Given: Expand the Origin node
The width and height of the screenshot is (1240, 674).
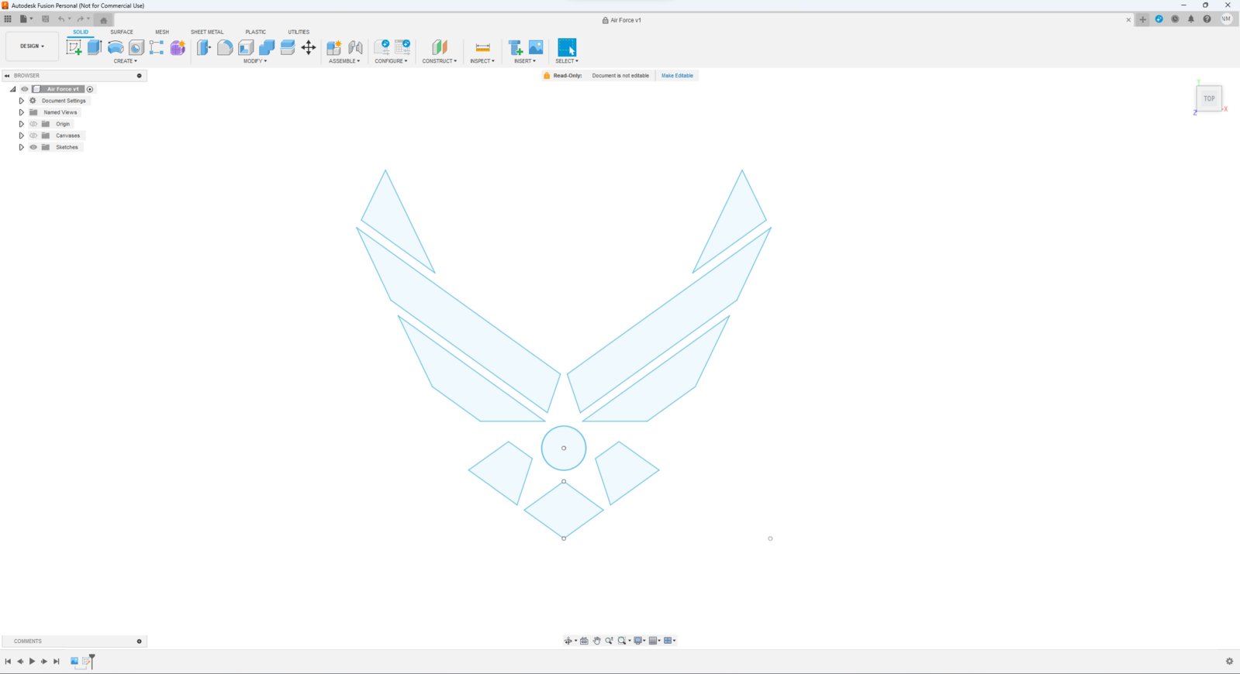Looking at the screenshot, I should tap(21, 124).
